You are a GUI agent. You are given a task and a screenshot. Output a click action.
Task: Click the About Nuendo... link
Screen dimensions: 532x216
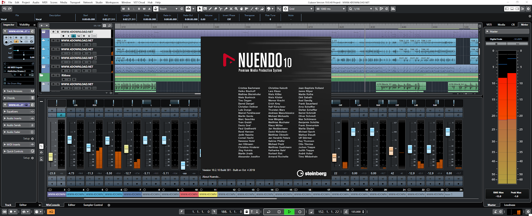pos(211,177)
